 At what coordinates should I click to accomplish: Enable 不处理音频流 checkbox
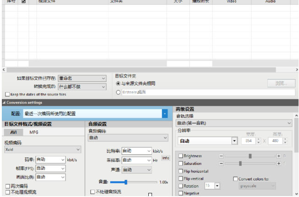(x=92, y=192)
